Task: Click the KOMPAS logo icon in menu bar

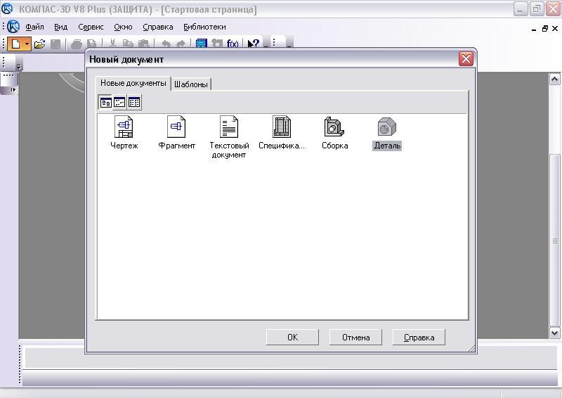Action: 13,27
